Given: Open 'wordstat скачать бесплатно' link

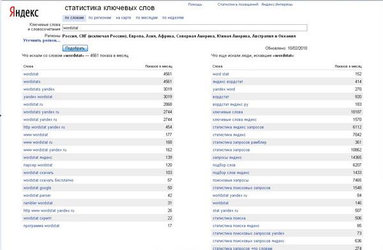Looking at the screenshot, I should click(48, 180).
